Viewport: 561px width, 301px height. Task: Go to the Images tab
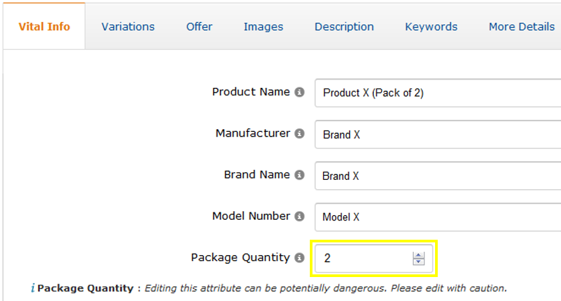click(263, 27)
